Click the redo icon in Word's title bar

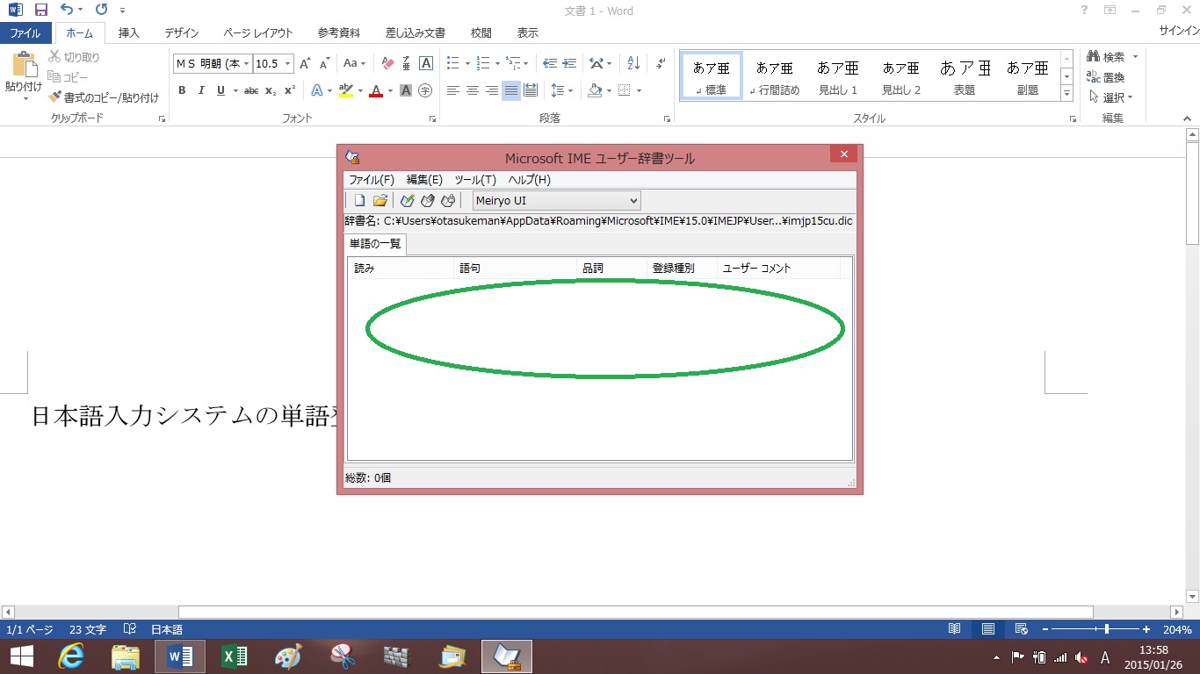pos(101,11)
